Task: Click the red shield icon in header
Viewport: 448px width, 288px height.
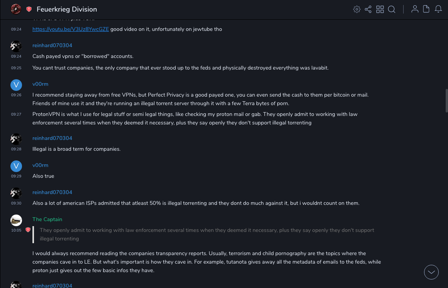Action: coord(29,9)
